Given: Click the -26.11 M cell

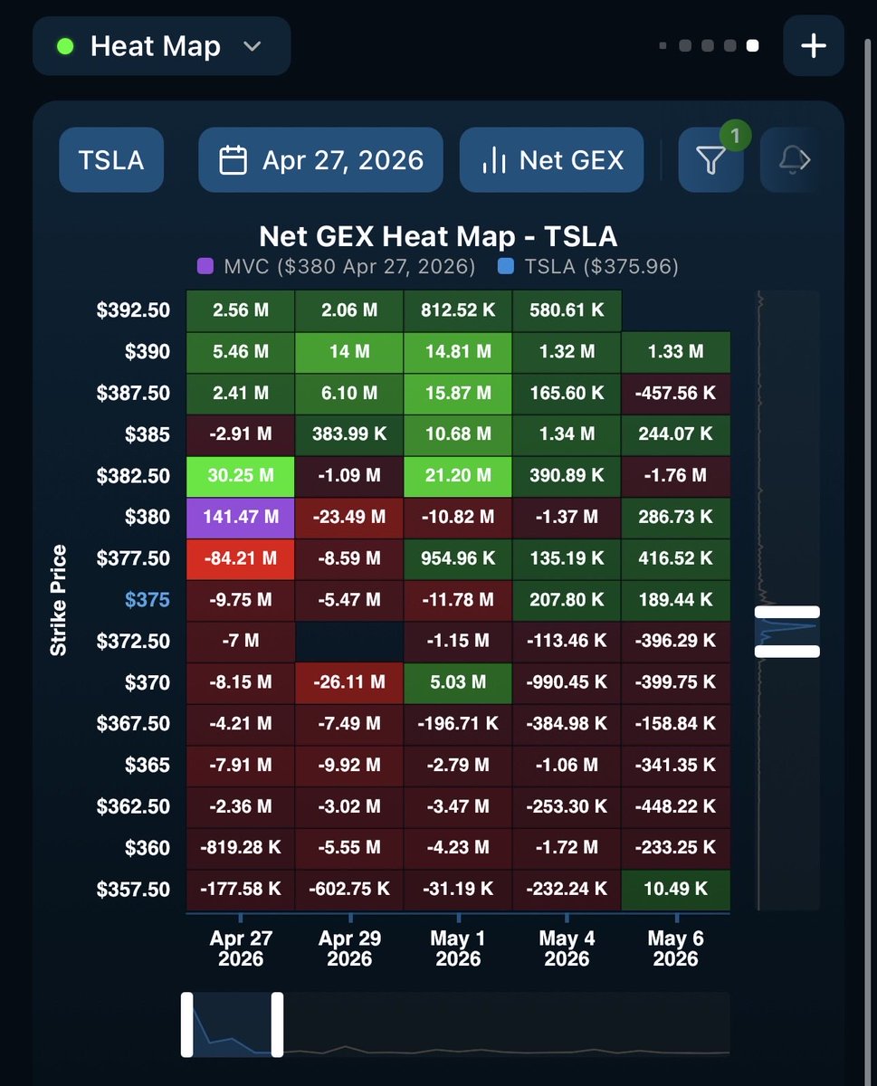Looking at the screenshot, I should pyautogui.click(x=349, y=683).
